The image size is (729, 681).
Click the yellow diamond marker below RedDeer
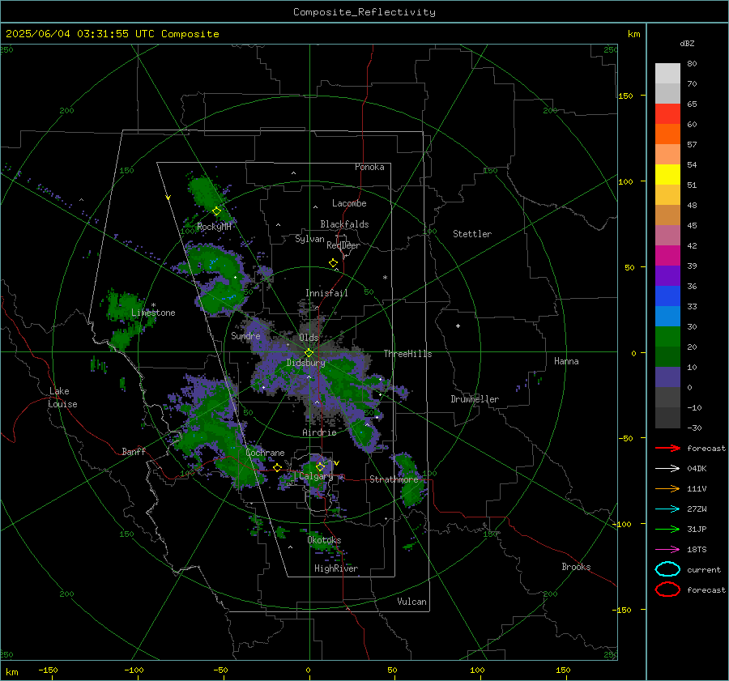(x=333, y=263)
